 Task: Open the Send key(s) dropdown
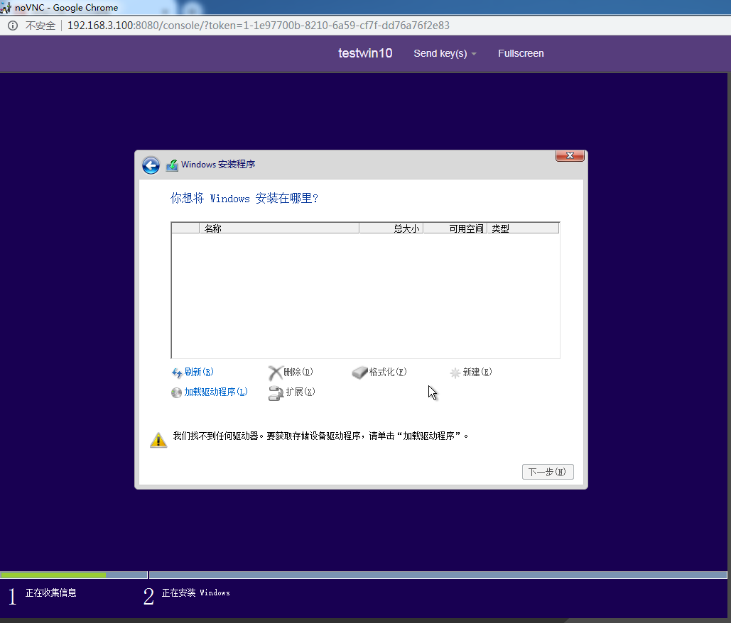(445, 53)
